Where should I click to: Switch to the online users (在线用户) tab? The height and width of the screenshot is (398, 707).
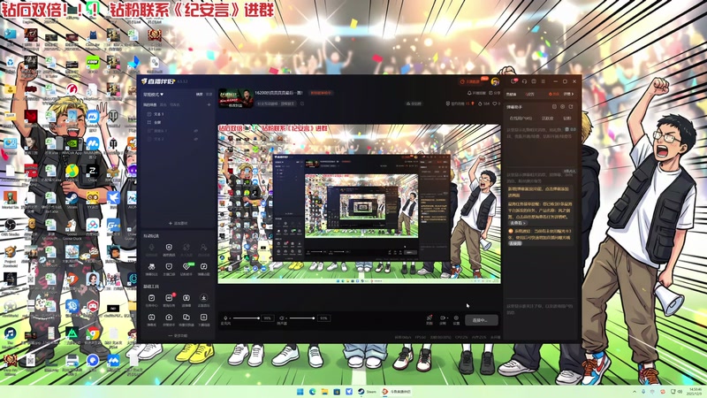point(521,119)
